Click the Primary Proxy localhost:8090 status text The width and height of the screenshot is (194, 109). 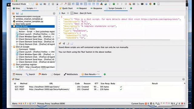tap(51, 104)
